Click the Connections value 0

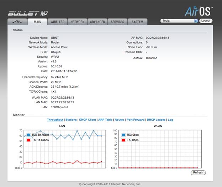[x=147, y=42]
